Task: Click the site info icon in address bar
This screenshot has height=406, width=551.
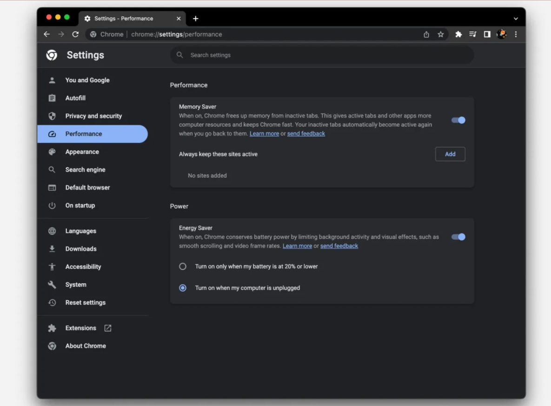Action: (93, 34)
